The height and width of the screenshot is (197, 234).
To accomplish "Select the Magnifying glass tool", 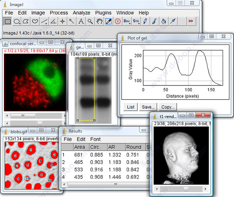I will tap(90, 21).
